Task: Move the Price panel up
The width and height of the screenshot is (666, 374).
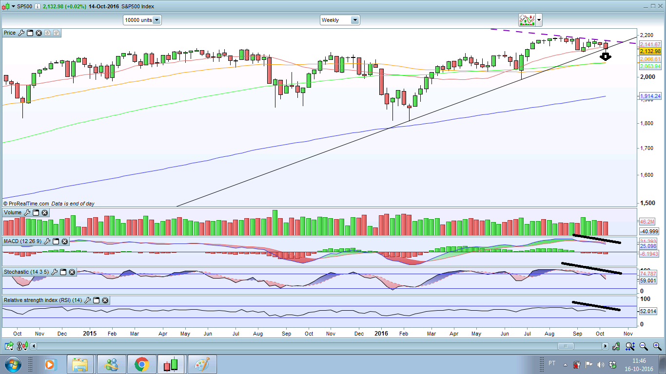Action: (x=57, y=33)
